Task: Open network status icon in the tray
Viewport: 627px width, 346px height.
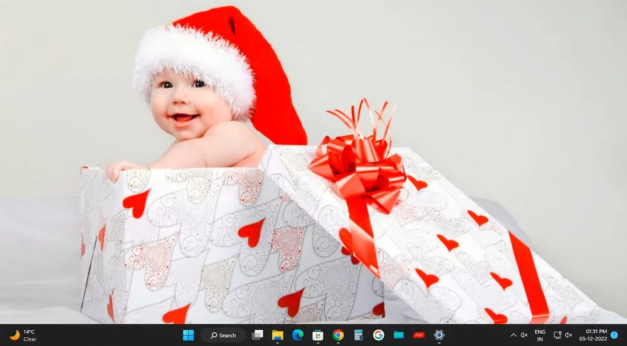Action: click(x=557, y=335)
